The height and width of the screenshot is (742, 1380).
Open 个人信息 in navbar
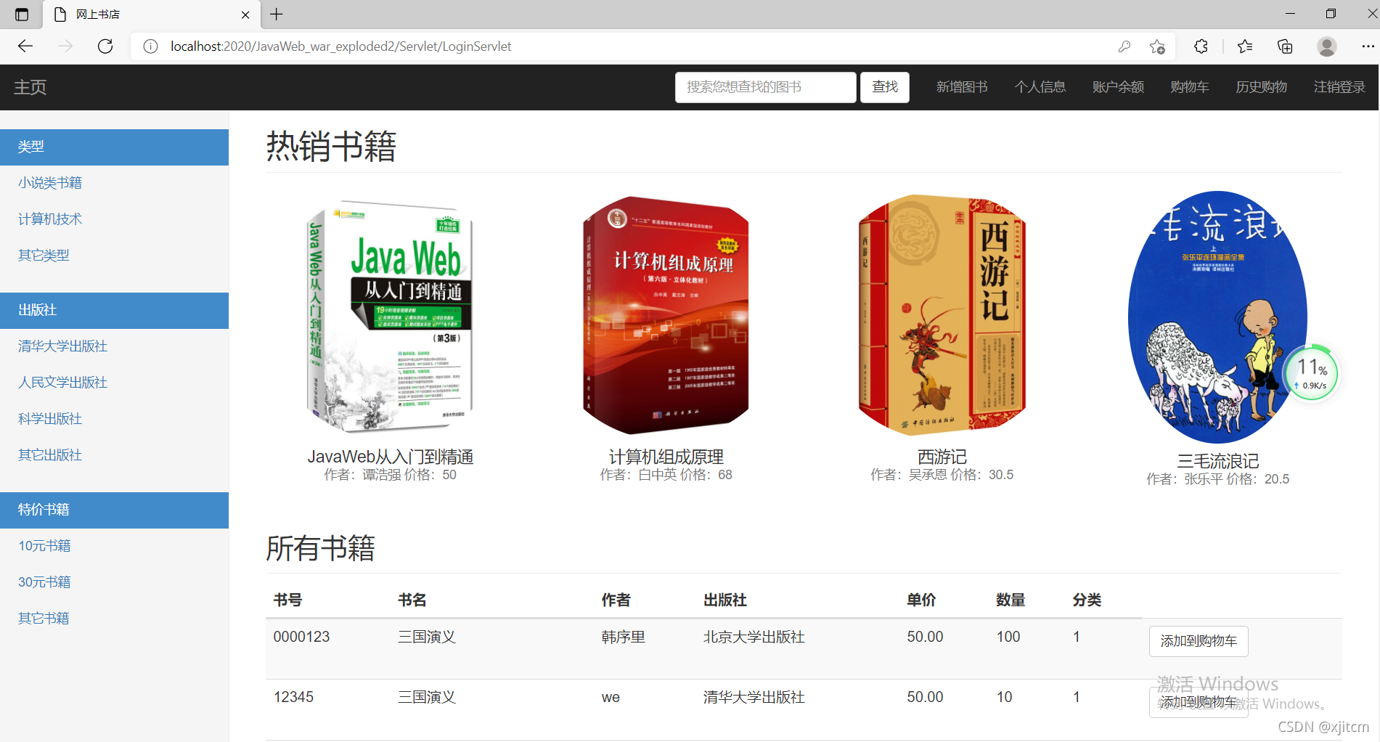pyautogui.click(x=1040, y=87)
